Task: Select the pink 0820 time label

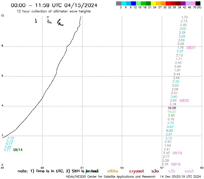Action: (184, 101)
